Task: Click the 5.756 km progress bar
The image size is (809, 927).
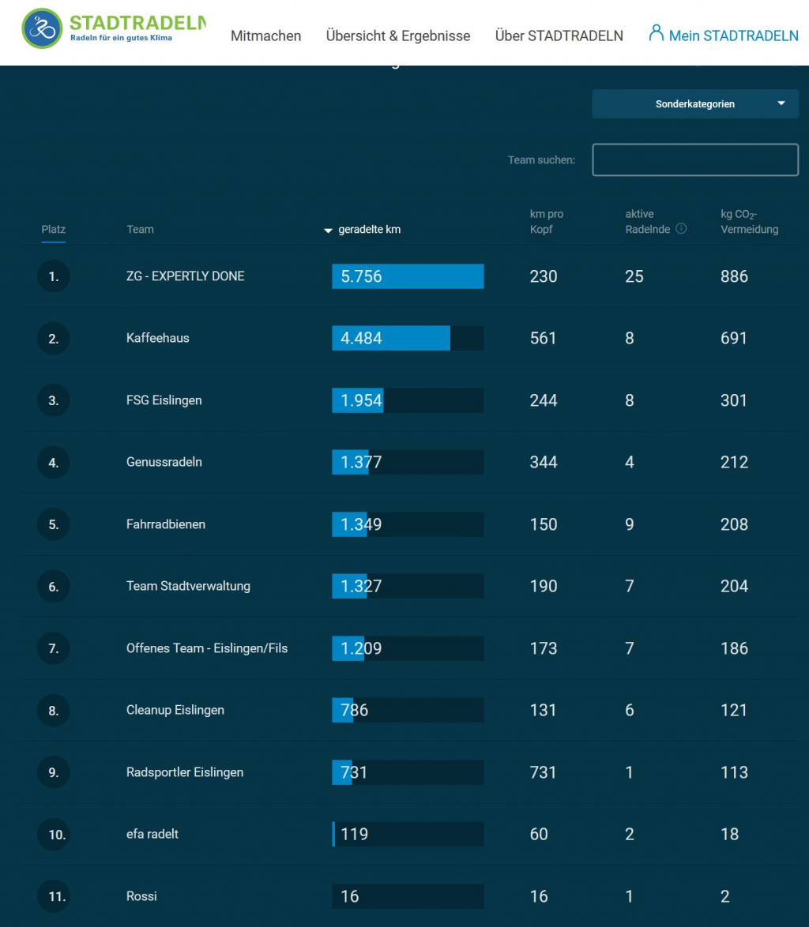Action: (x=408, y=276)
